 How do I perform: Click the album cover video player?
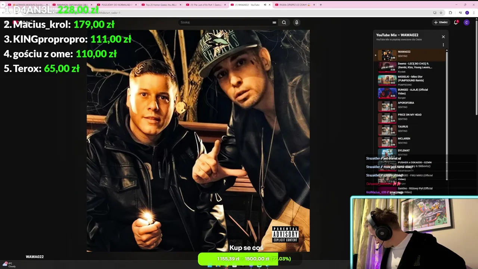coord(198,141)
